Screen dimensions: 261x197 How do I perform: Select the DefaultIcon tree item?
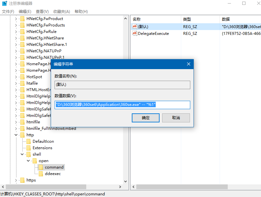[x=43, y=141]
